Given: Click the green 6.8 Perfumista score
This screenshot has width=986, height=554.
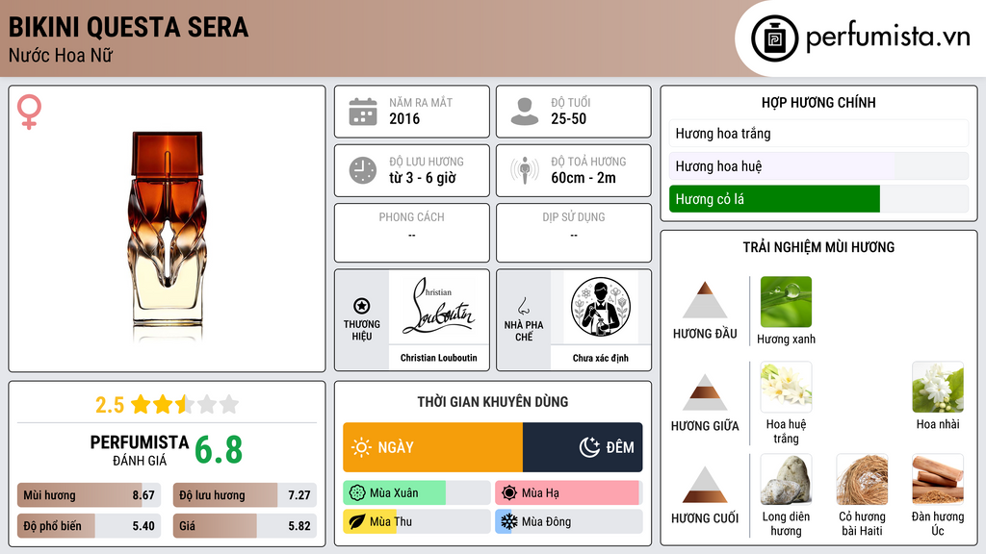Looking at the screenshot, I should [x=219, y=450].
